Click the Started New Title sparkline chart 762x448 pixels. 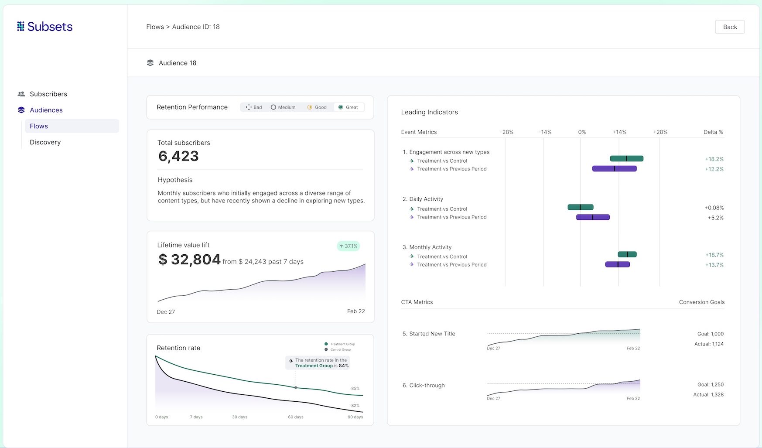pos(563,337)
